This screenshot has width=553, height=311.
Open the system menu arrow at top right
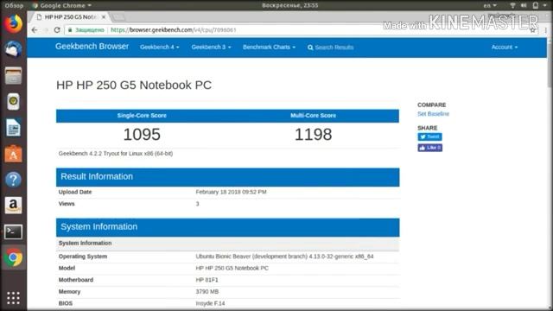click(545, 5)
